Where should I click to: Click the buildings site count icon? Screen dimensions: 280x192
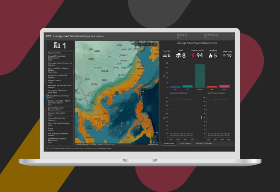[x=56, y=45]
